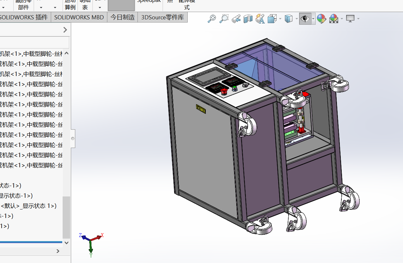
Task: Select the blue transparent cover on the model
Action: (272, 68)
